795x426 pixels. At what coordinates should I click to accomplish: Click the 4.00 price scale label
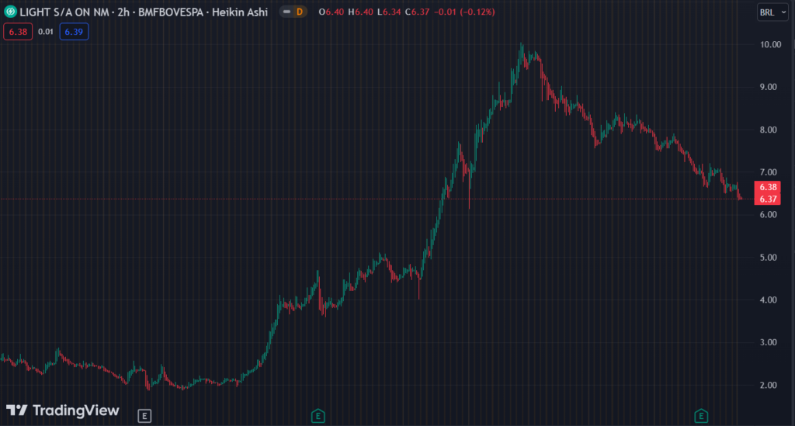click(768, 300)
